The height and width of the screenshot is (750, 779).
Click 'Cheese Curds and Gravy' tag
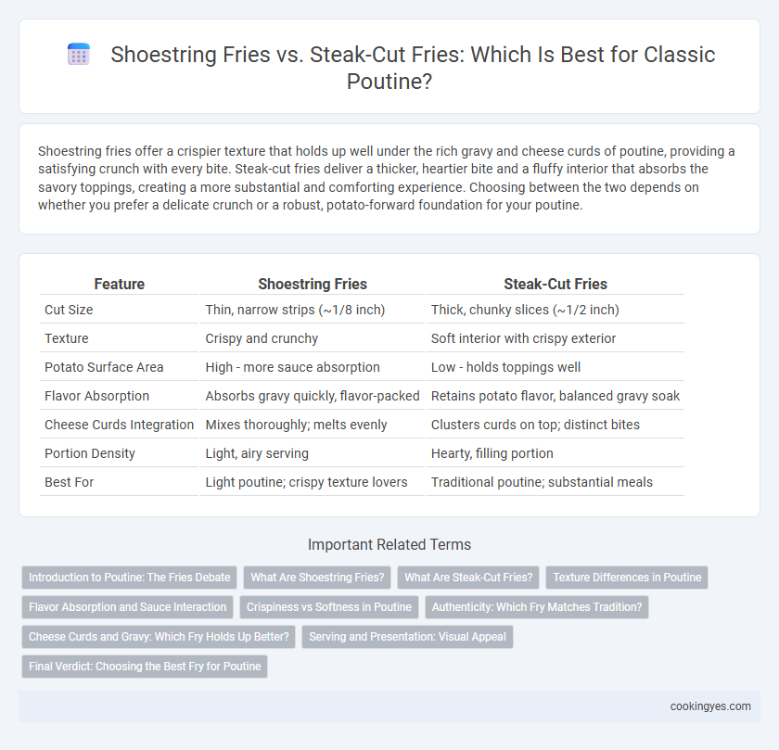click(159, 637)
